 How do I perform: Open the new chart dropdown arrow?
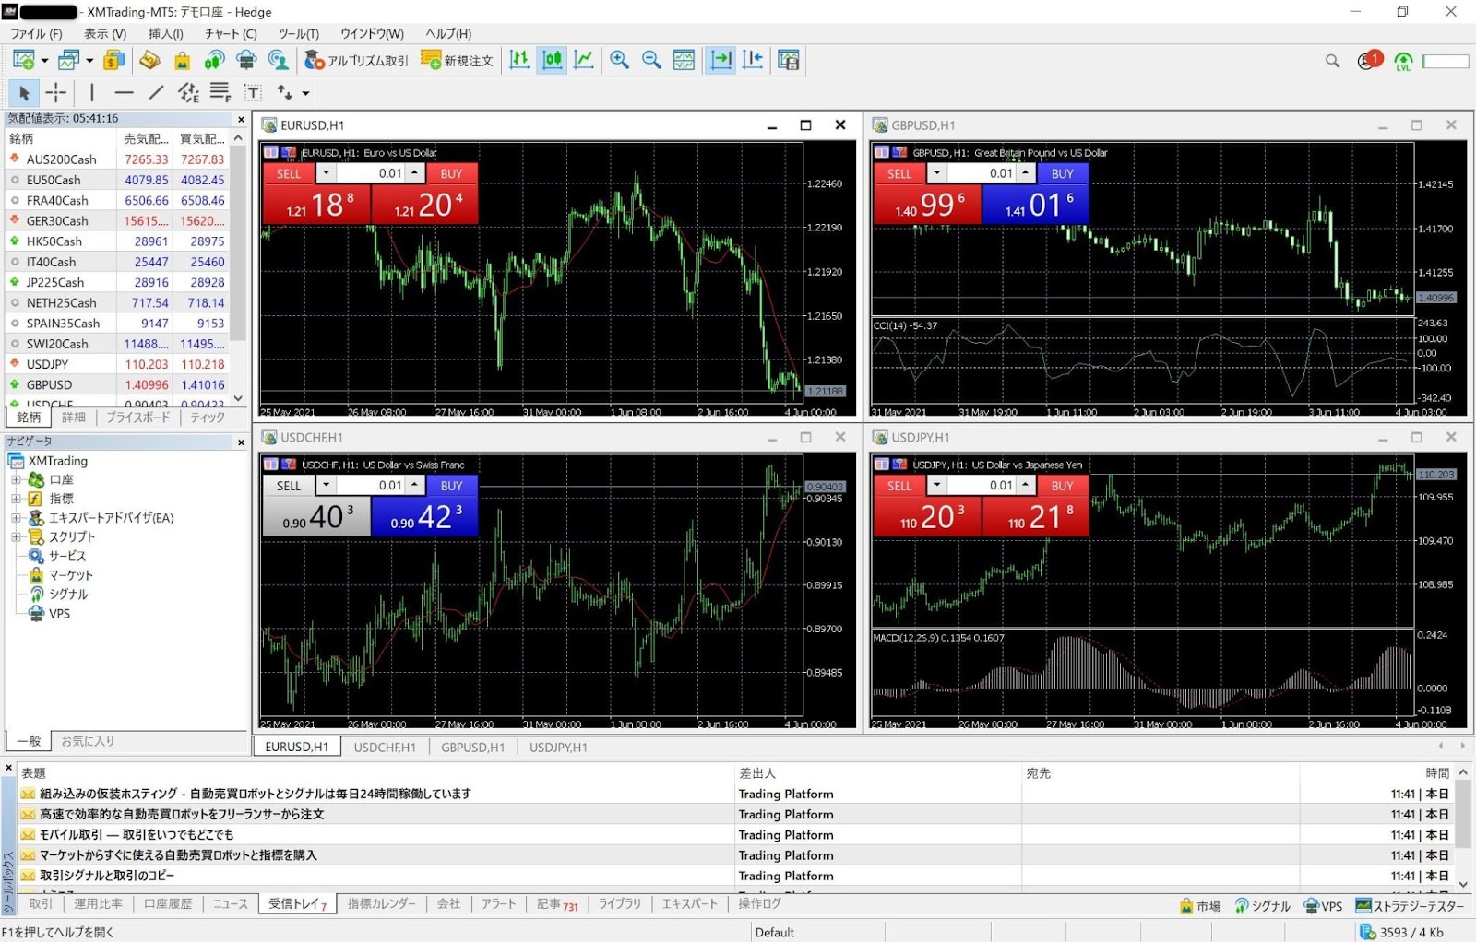(x=44, y=61)
